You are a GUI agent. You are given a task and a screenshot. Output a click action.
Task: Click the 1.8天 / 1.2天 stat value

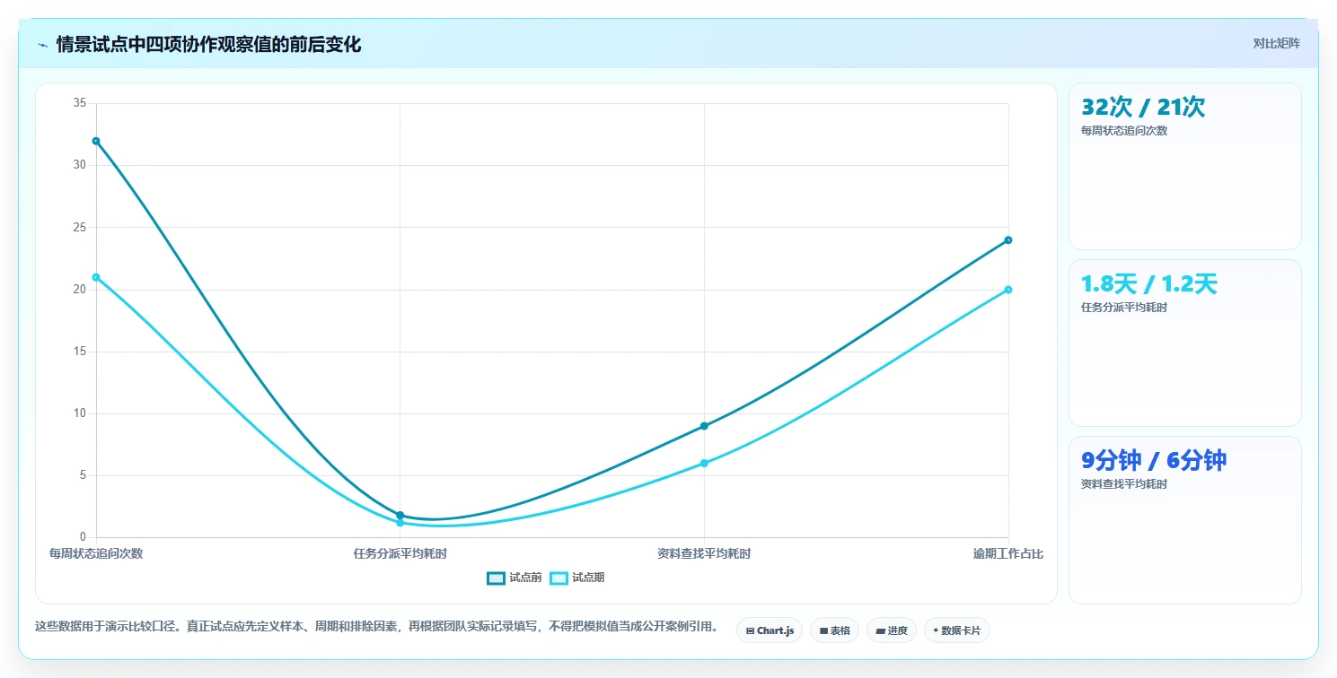tap(1149, 283)
